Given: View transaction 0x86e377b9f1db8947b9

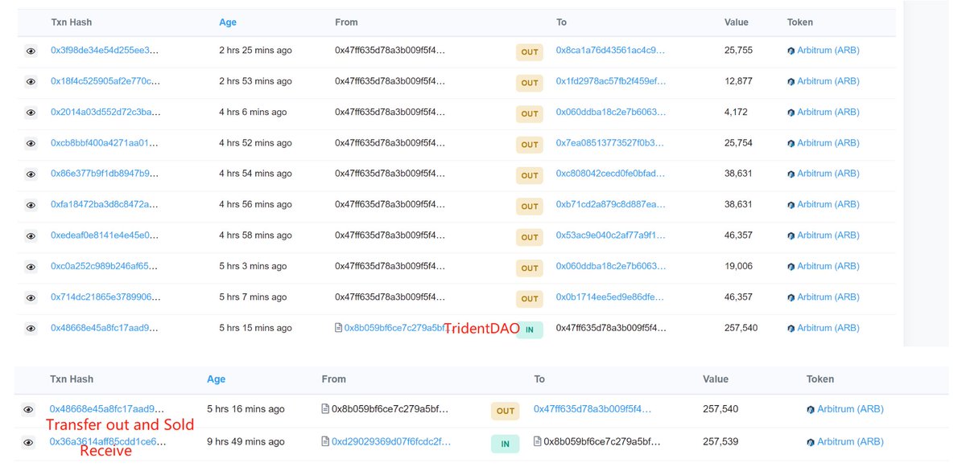Looking at the screenshot, I should click(x=105, y=174).
